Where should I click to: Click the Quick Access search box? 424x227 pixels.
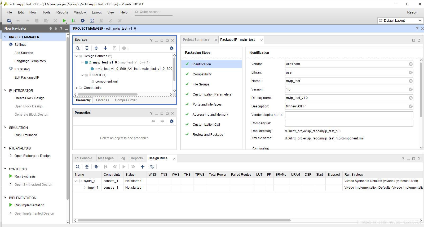pos(154,12)
